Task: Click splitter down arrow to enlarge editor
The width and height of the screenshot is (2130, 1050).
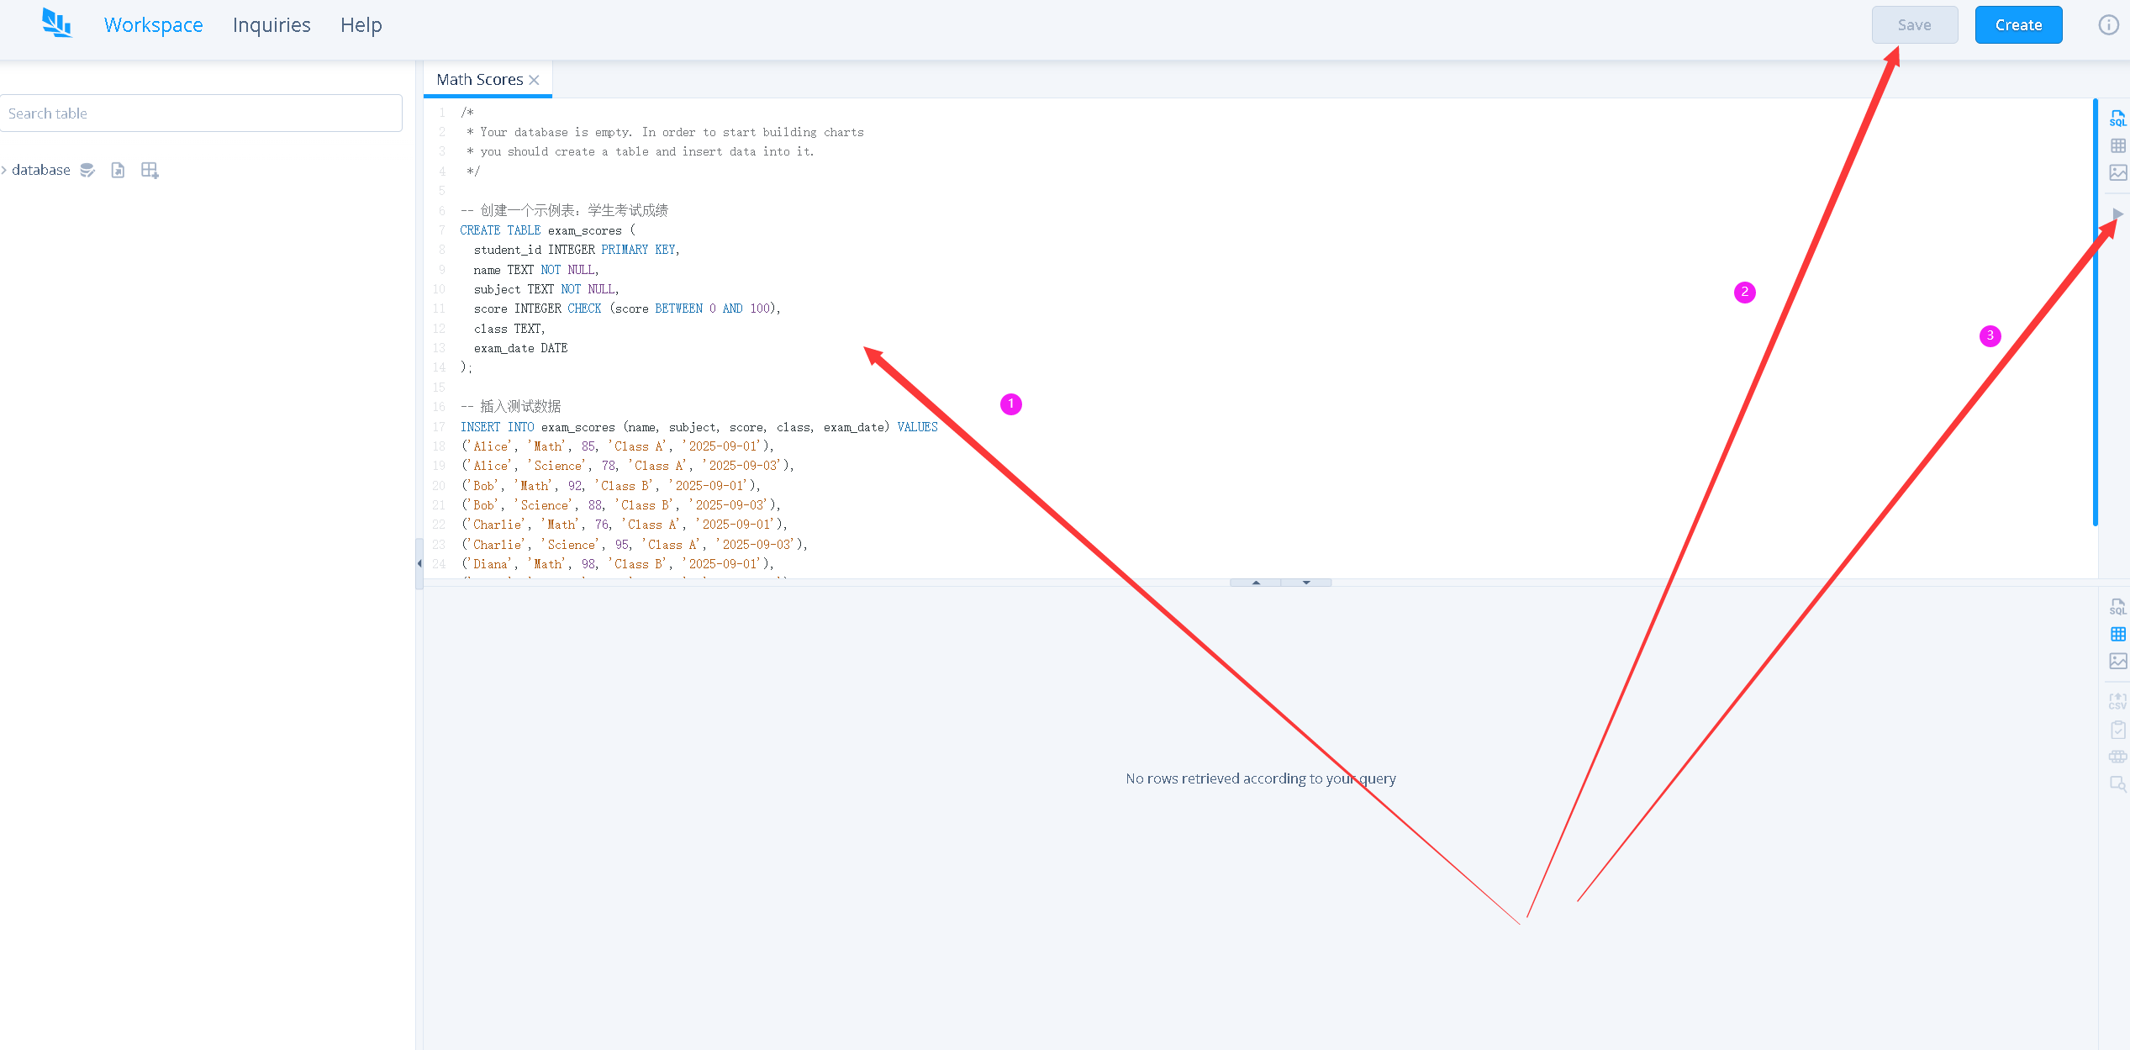Action: pyautogui.click(x=1306, y=582)
